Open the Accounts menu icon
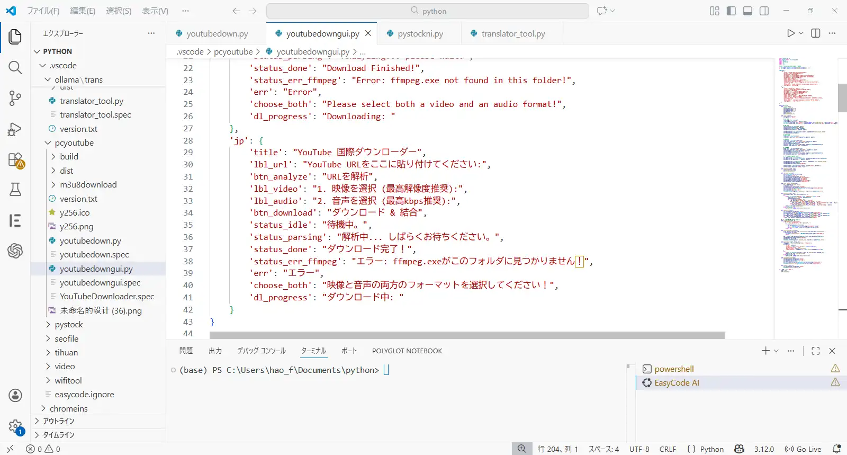 point(15,395)
